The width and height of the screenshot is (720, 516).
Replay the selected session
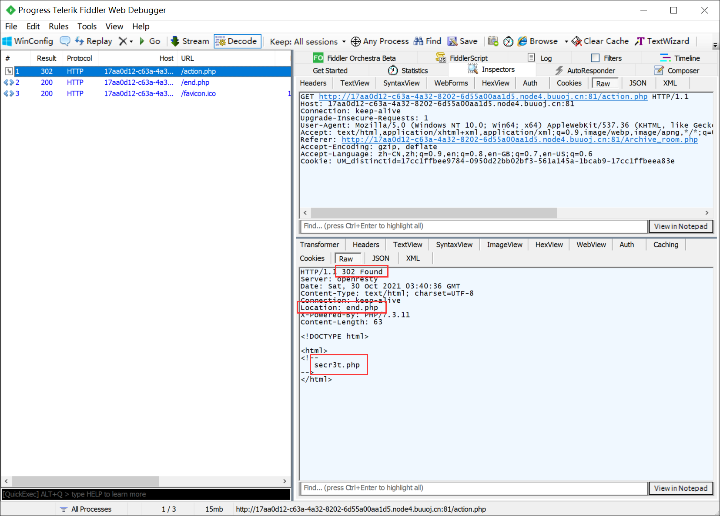[94, 41]
